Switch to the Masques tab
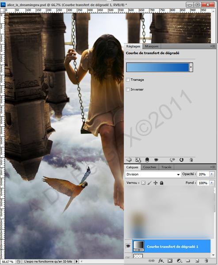Image resolution: width=218 pixels, height=265 pixels. point(152,46)
